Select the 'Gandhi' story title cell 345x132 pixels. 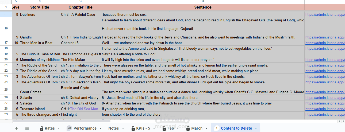tap(40, 29)
